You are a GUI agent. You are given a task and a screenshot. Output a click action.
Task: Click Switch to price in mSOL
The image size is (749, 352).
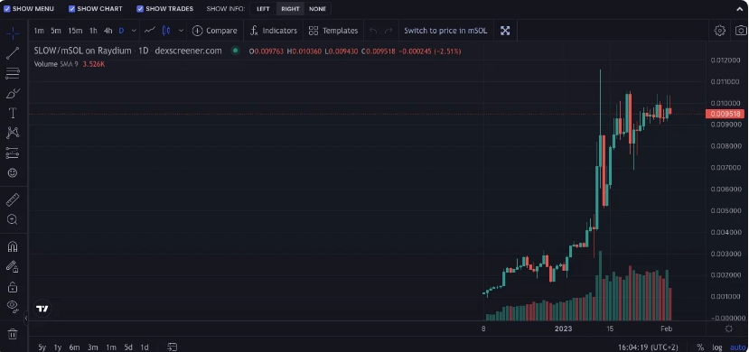coord(445,31)
